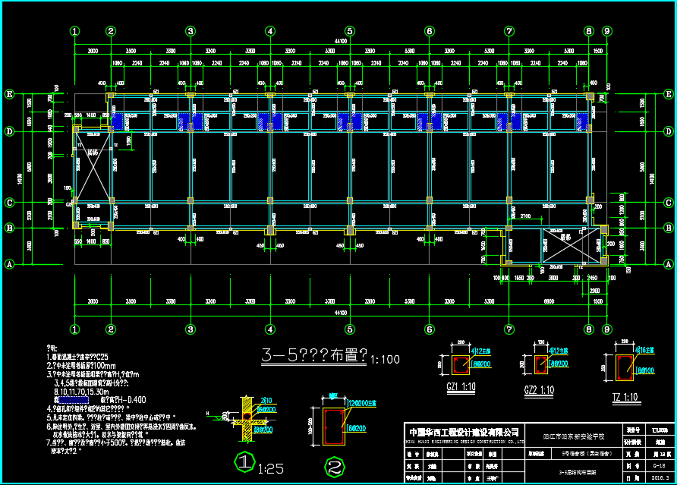The image size is (677, 485).
Task: Select the GZ2 column section rectangle
Action: 540,366
